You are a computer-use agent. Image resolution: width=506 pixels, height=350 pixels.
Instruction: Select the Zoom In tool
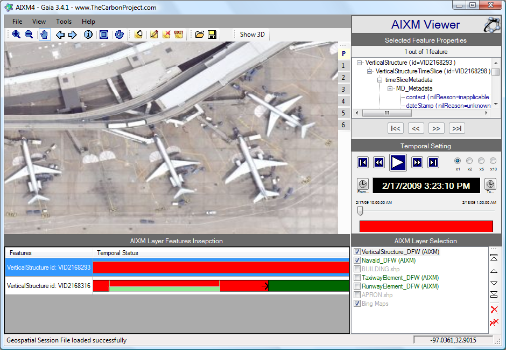coord(16,35)
